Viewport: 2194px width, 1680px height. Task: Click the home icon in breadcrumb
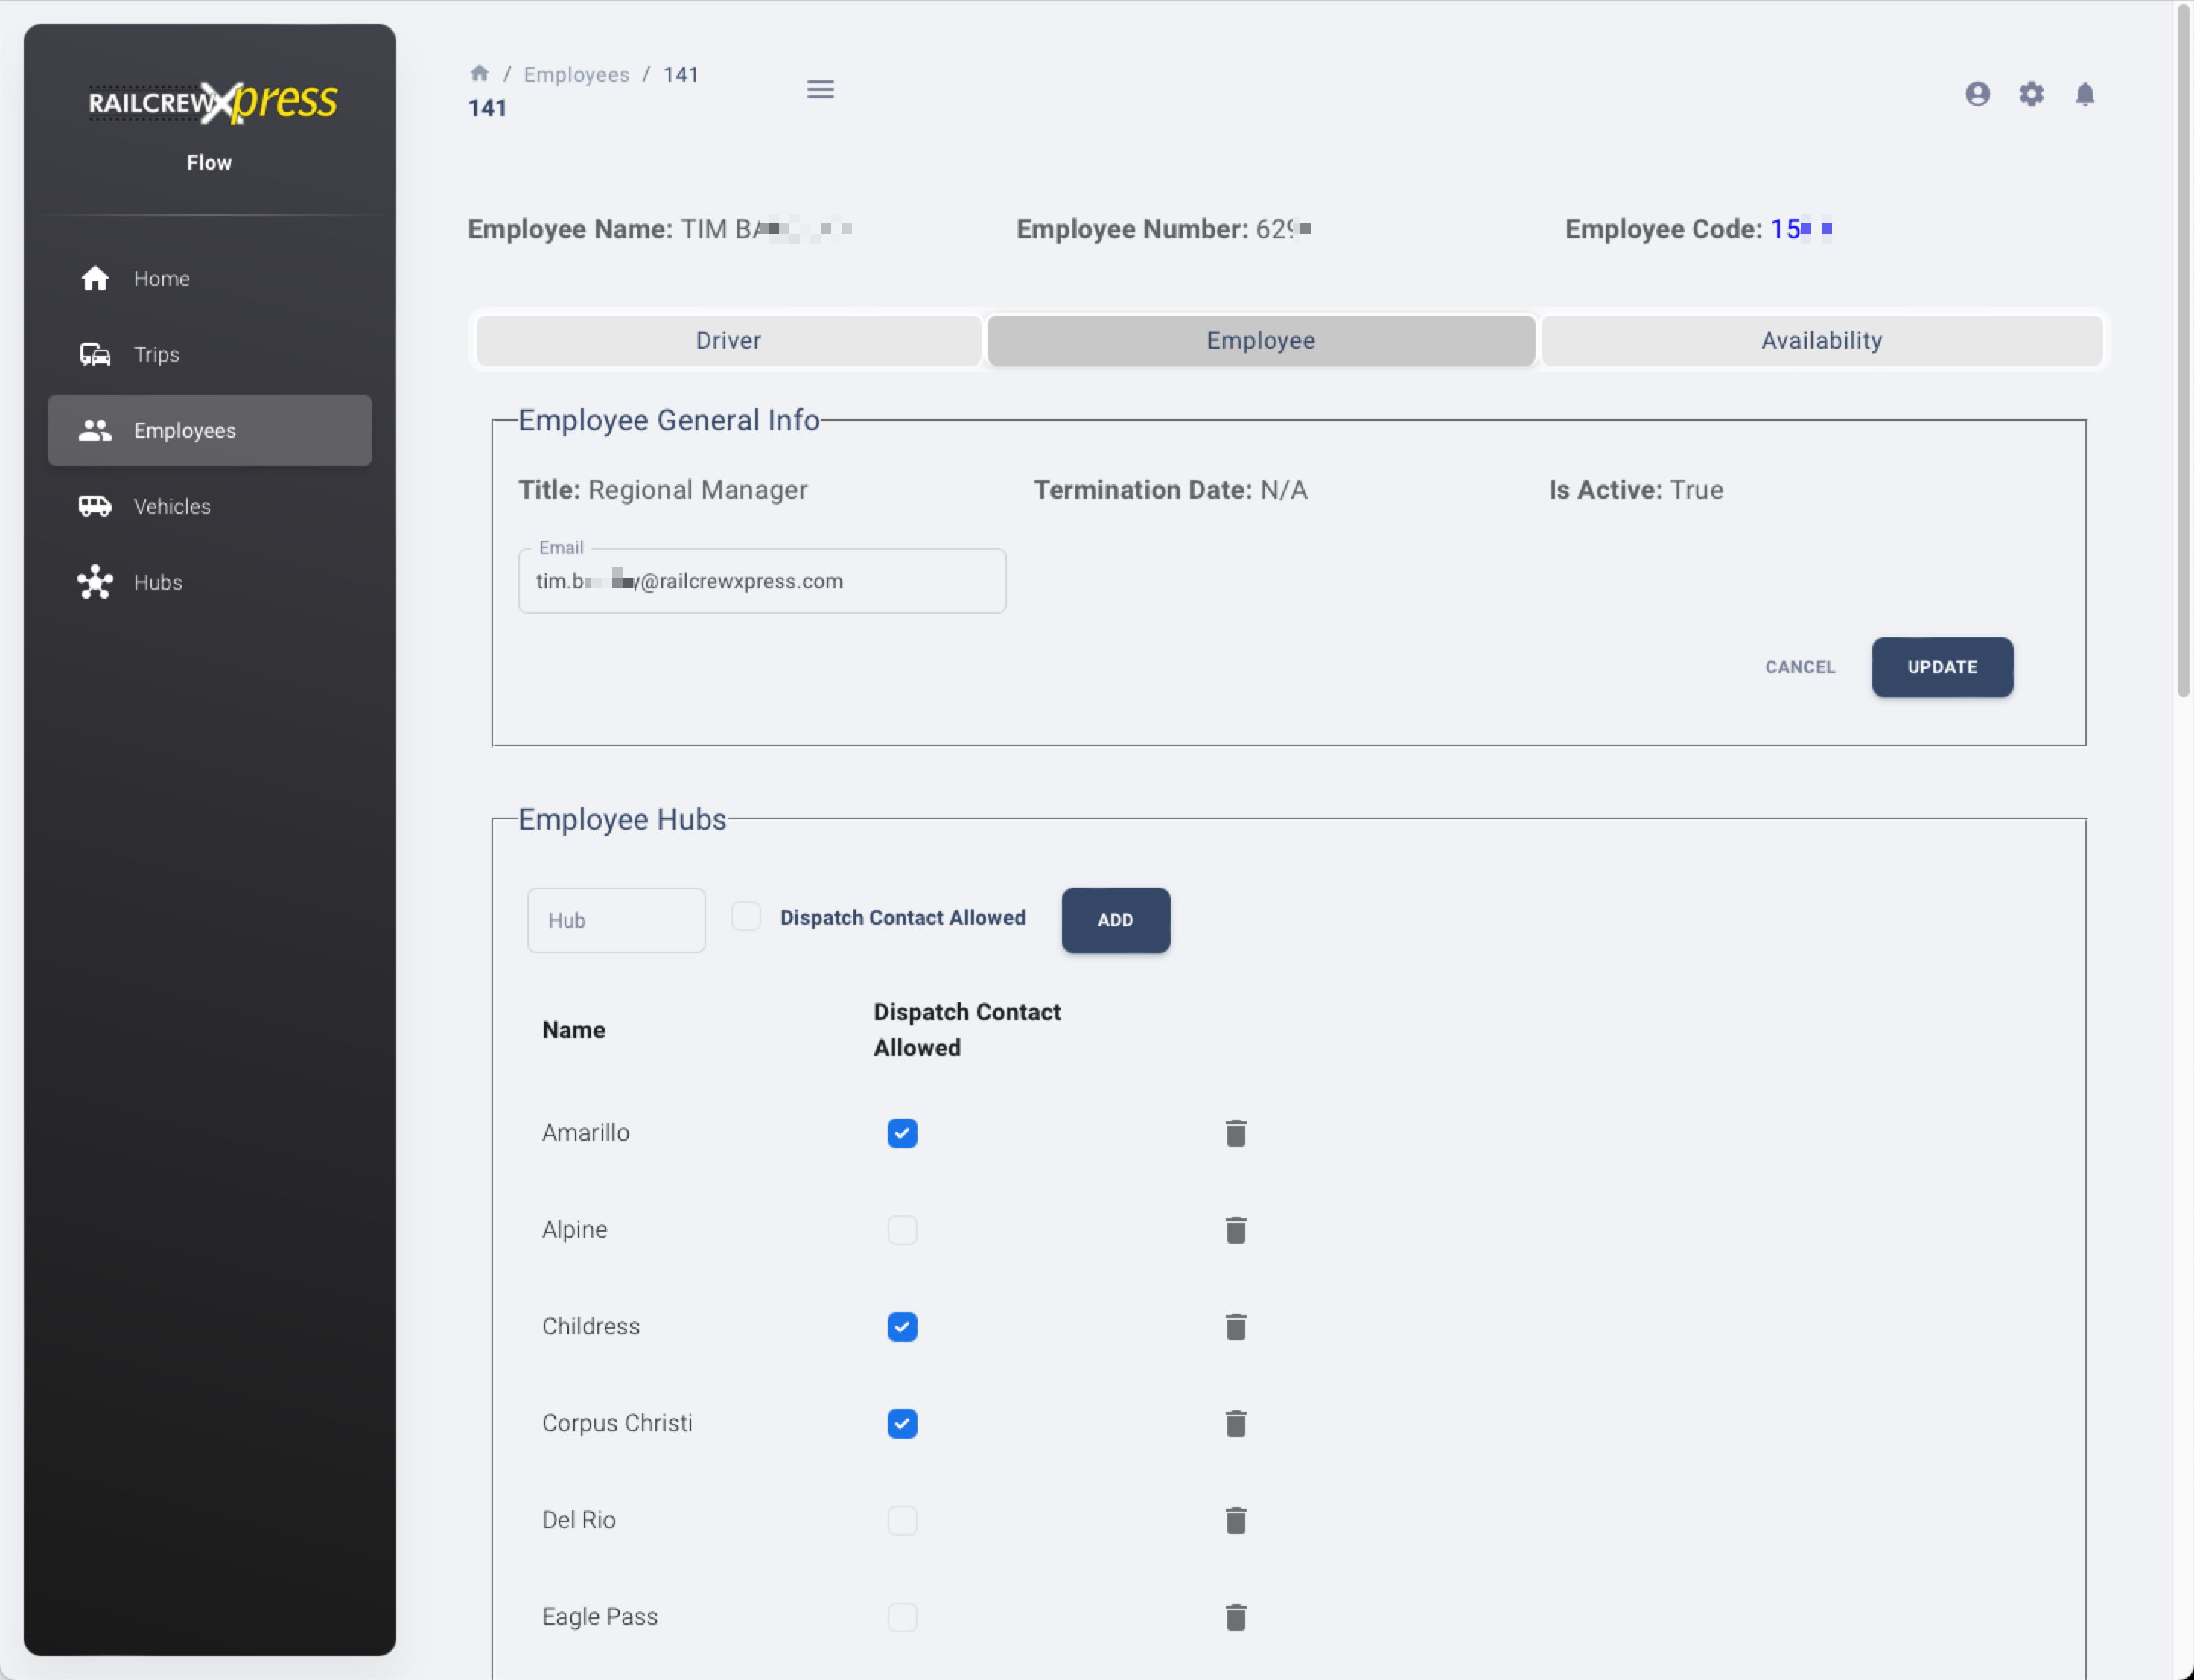click(x=479, y=74)
